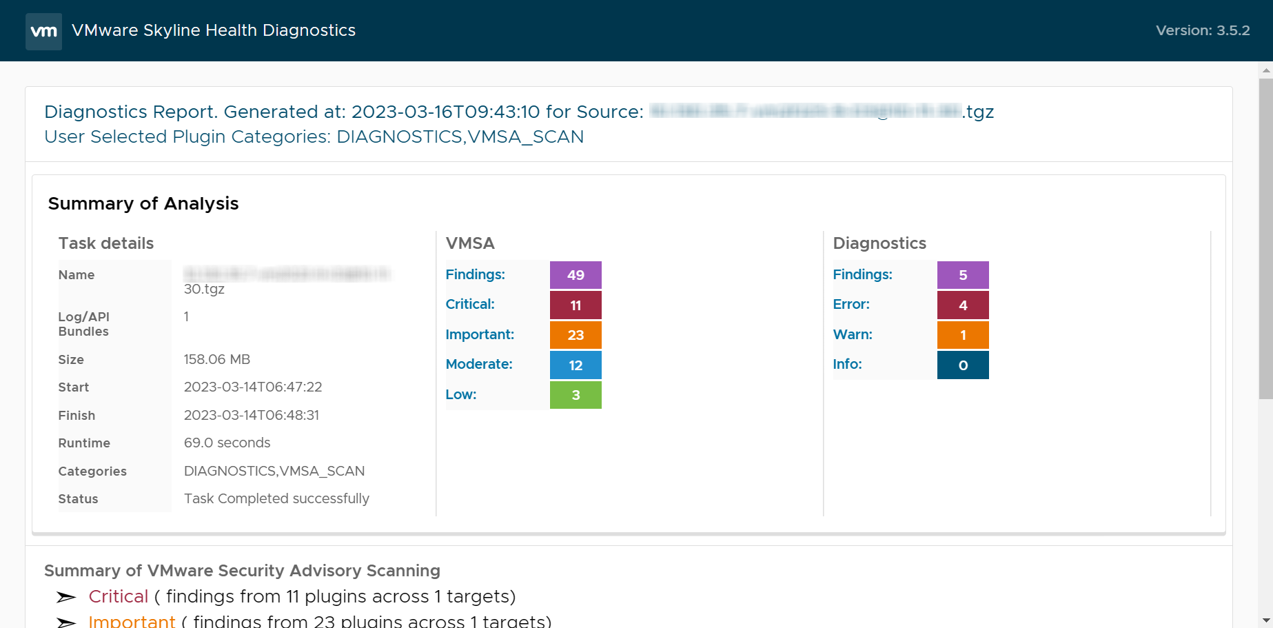Image resolution: width=1273 pixels, height=628 pixels.
Task: Click the orange important count badge 23
Action: point(576,335)
